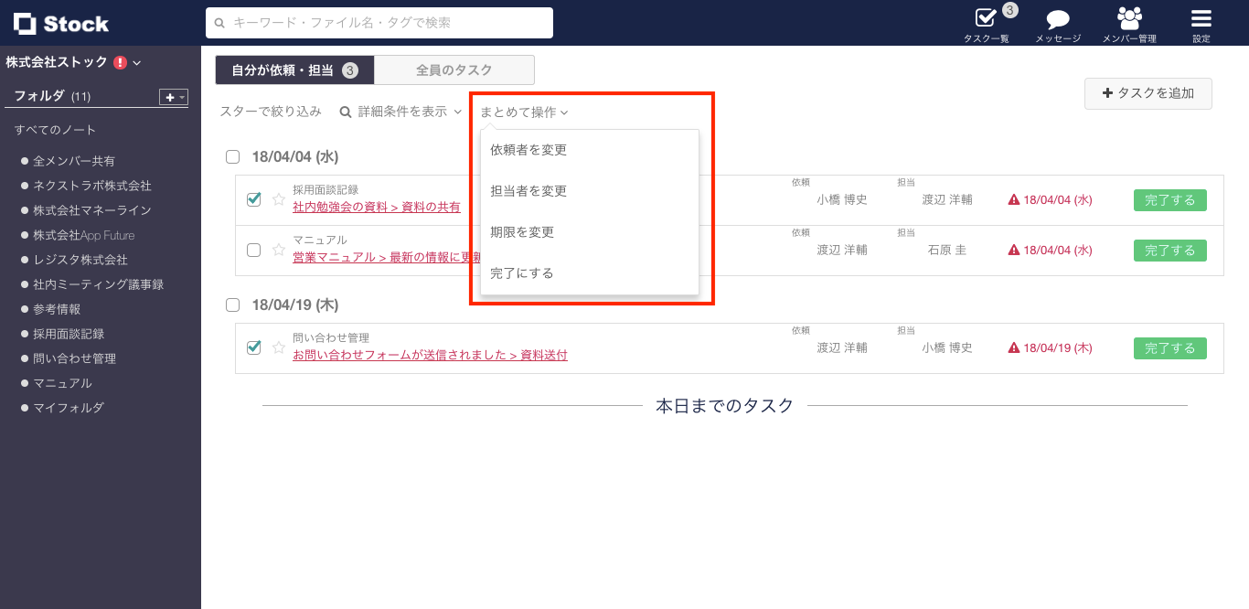Open the タスク一覧 icon in the top bar
The image size is (1249, 609).
pyautogui.click(x=986, y=20)
